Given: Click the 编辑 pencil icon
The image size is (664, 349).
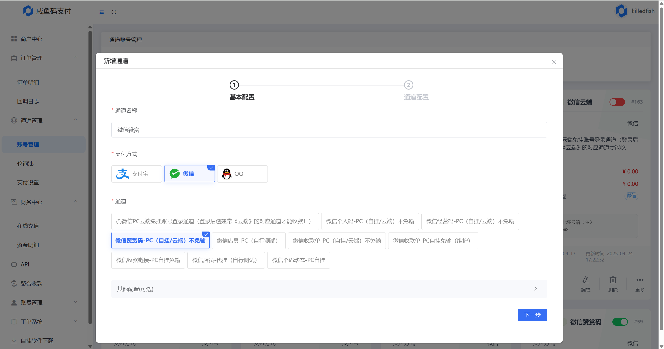Looking at the screenshot, I should 585,280.
